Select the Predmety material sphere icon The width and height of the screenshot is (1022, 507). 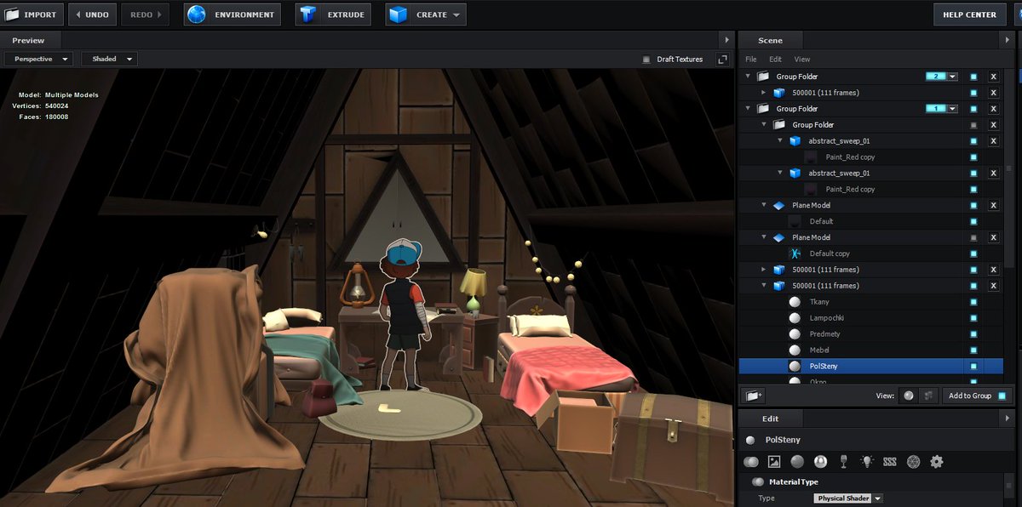pyautogui.click(x=795, y=334)
